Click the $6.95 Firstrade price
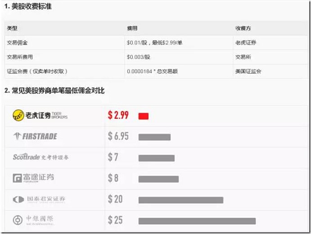 pos(118,136)
